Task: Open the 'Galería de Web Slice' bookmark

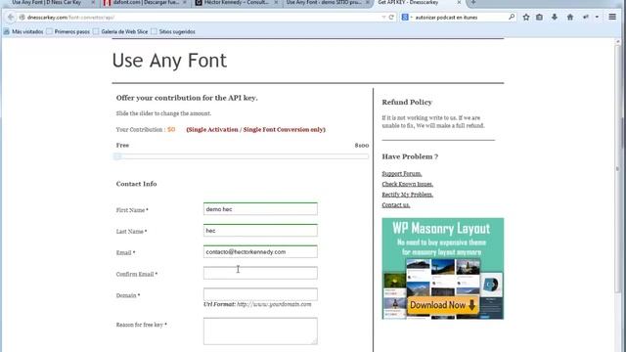Action: [x=120, y=31]
